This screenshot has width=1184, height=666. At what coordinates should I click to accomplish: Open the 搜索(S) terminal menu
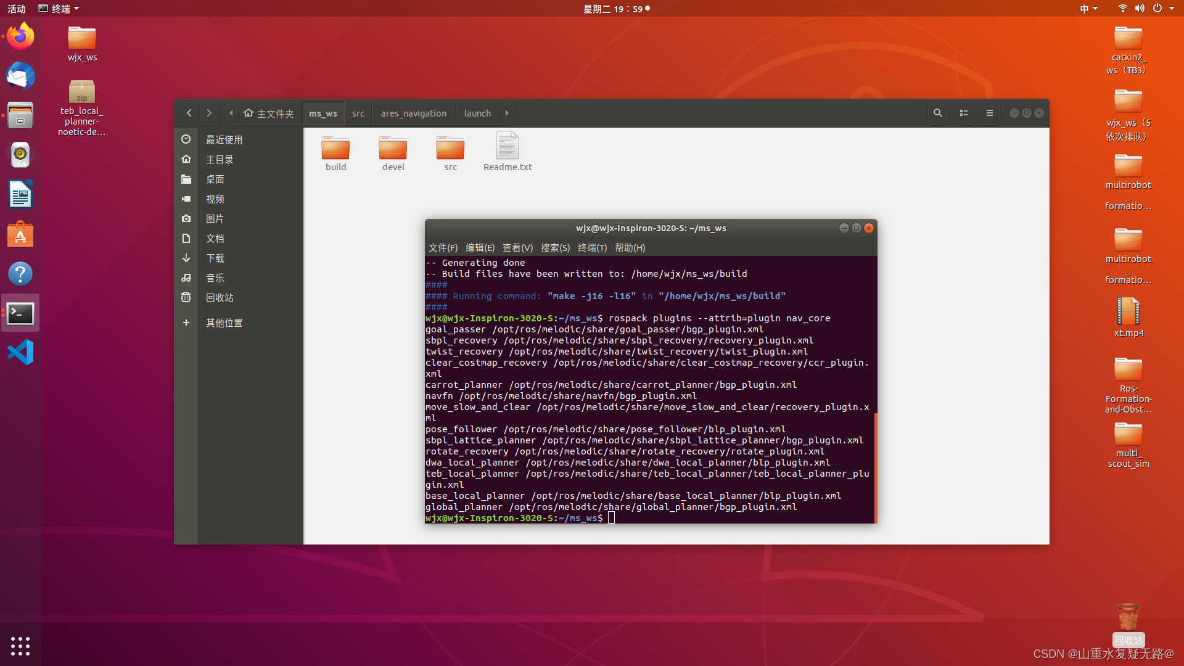[x=555, y=247]
